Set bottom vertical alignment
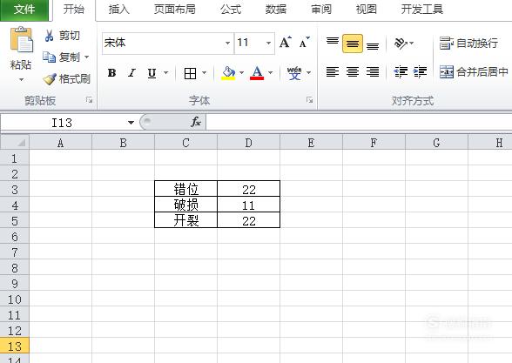Viewport: 512px width, 363px height. point(373,45)
